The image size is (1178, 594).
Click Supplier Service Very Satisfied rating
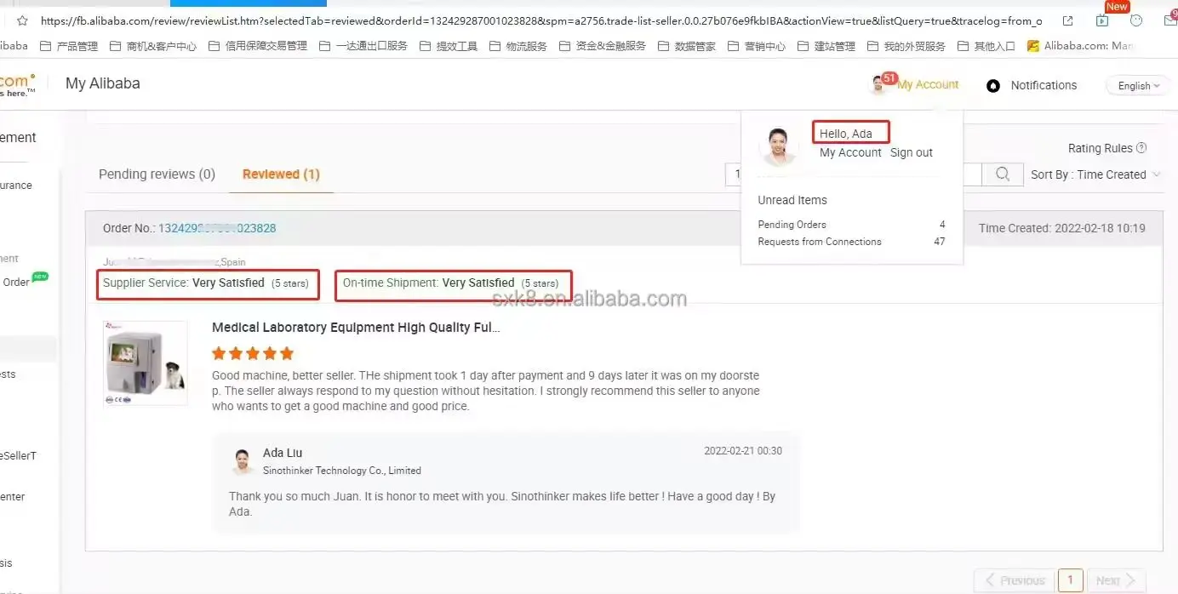tap(208, 283)
